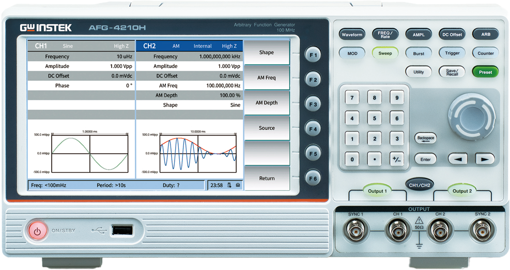
Task: Switch channels with CH1/CH2 button
Action: pyautogui.click(x=419, y=184)
